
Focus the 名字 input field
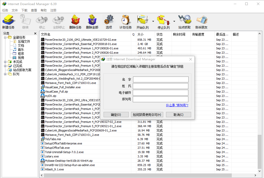[161, 80]
